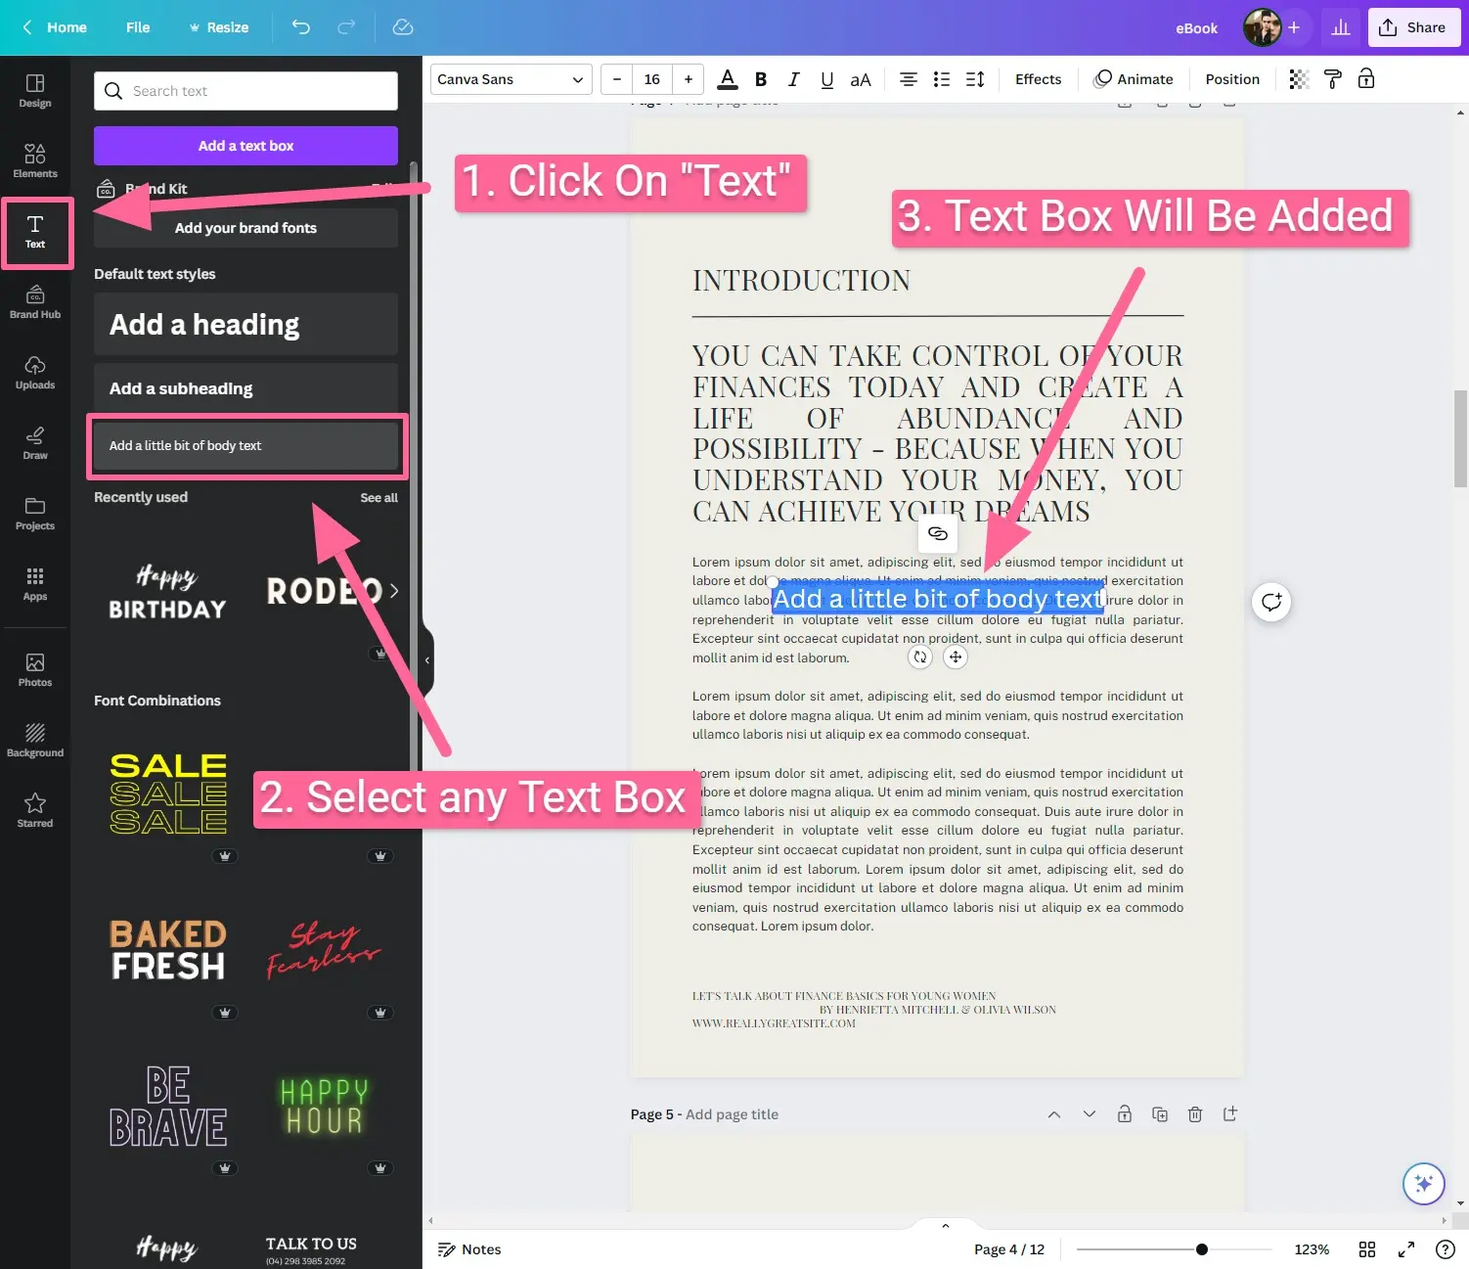Click the cloud save status icon
Viewport: 1469px width, 1269px height.
pos(403,27)
